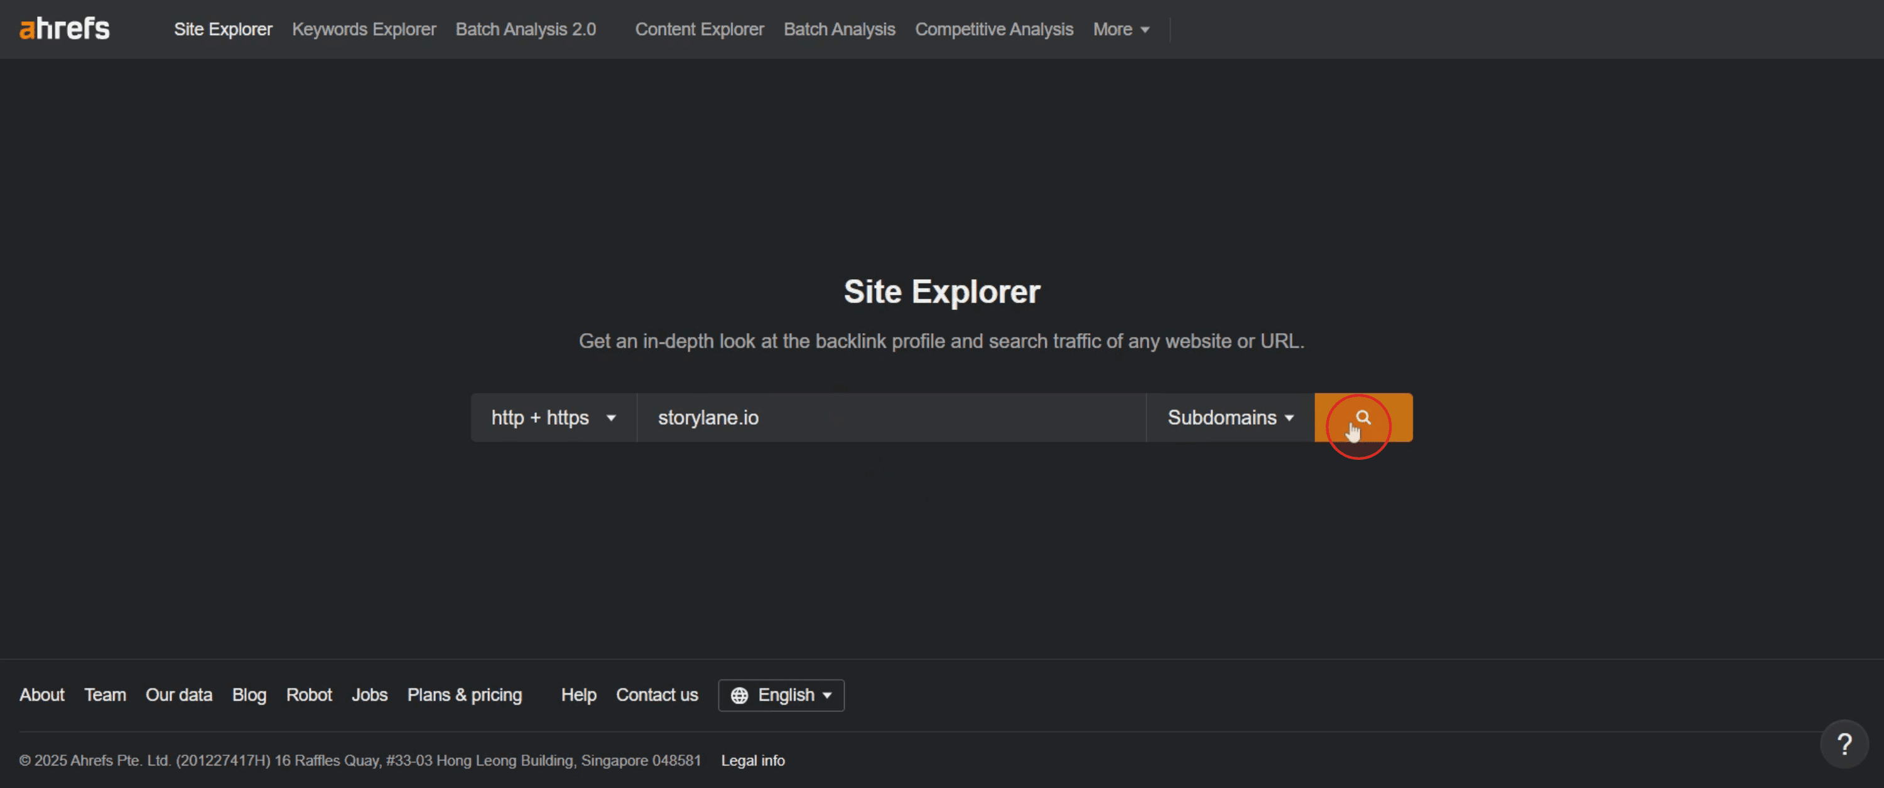The height and width of the screenshot is (788, 1884).
Task: Open the http + https protocol dropdown
Action: click(x=553, y=417)
